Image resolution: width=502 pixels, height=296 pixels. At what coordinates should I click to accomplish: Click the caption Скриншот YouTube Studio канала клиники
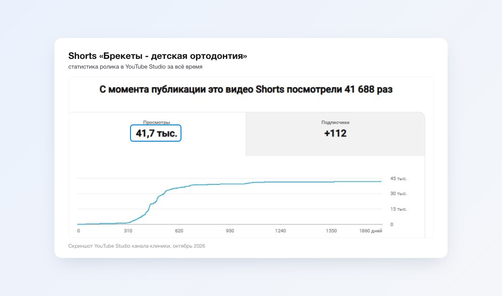point(137,246)
